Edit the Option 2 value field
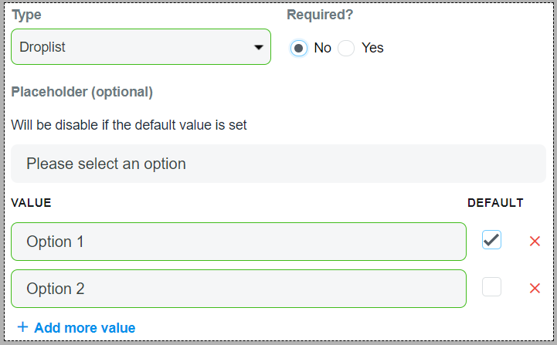Screen dimensions: 557x345 coord(239,289)
